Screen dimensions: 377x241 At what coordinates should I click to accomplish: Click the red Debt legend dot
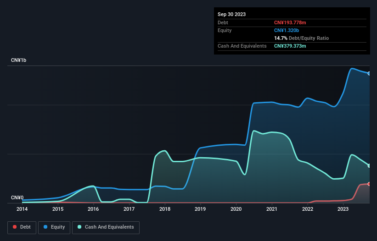15,227
